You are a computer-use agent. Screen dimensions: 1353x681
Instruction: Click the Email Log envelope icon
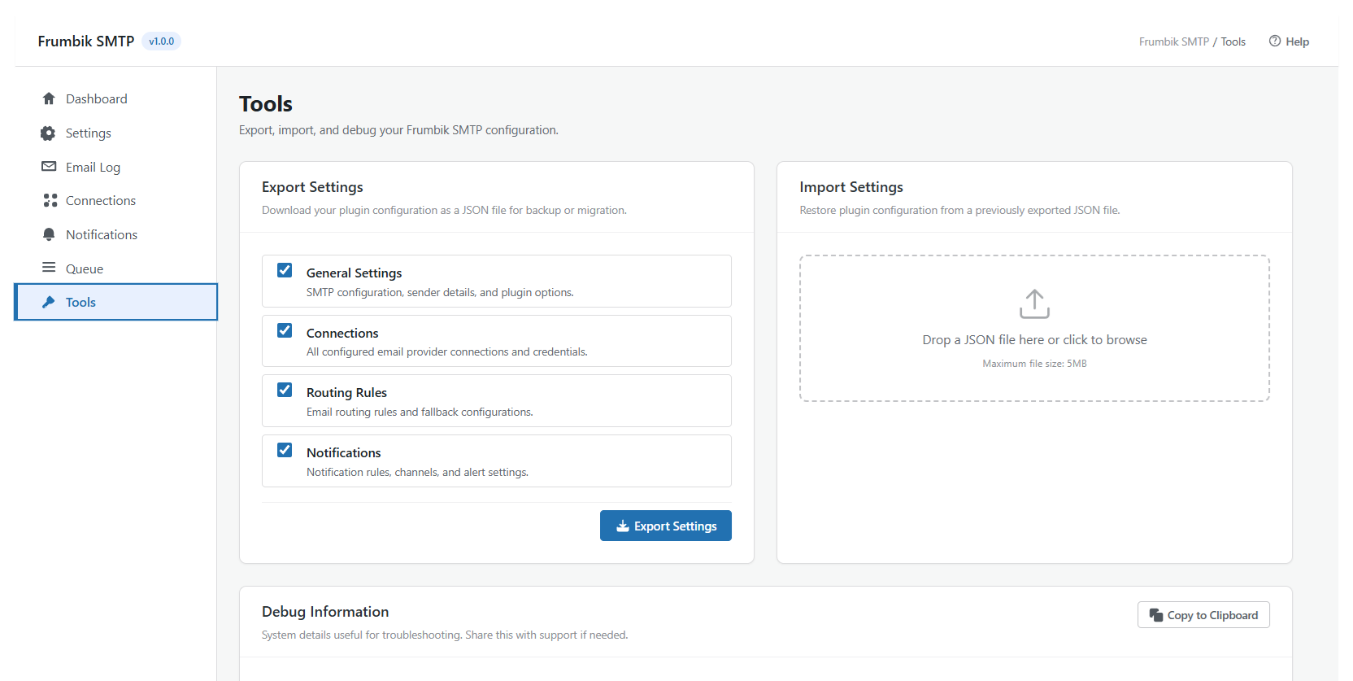(x=49, y=166)
